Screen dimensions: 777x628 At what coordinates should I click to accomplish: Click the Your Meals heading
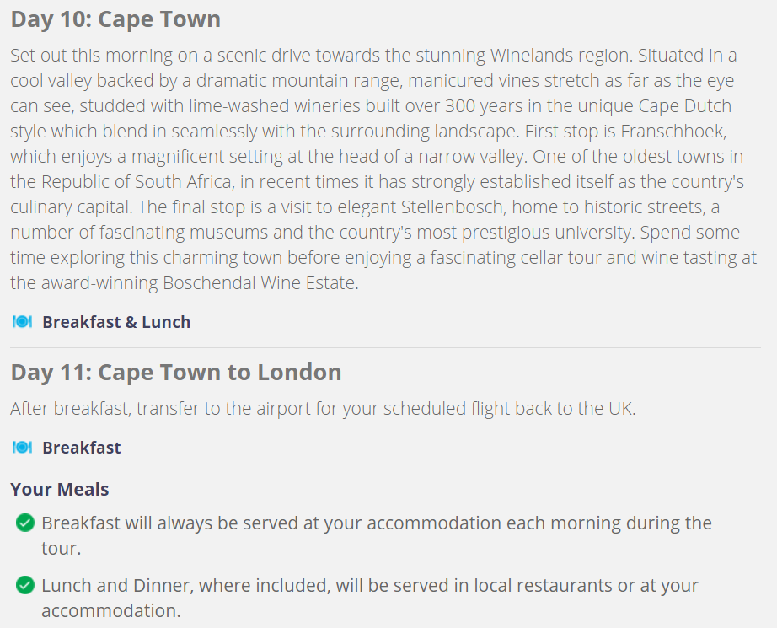tap(60, 489)
